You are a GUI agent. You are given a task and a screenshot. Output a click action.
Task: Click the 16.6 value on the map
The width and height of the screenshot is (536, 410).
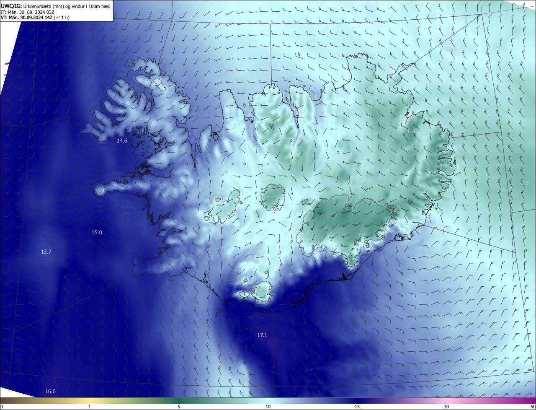coord(50,392)
